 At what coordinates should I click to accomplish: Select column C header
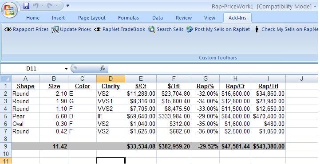82,78
